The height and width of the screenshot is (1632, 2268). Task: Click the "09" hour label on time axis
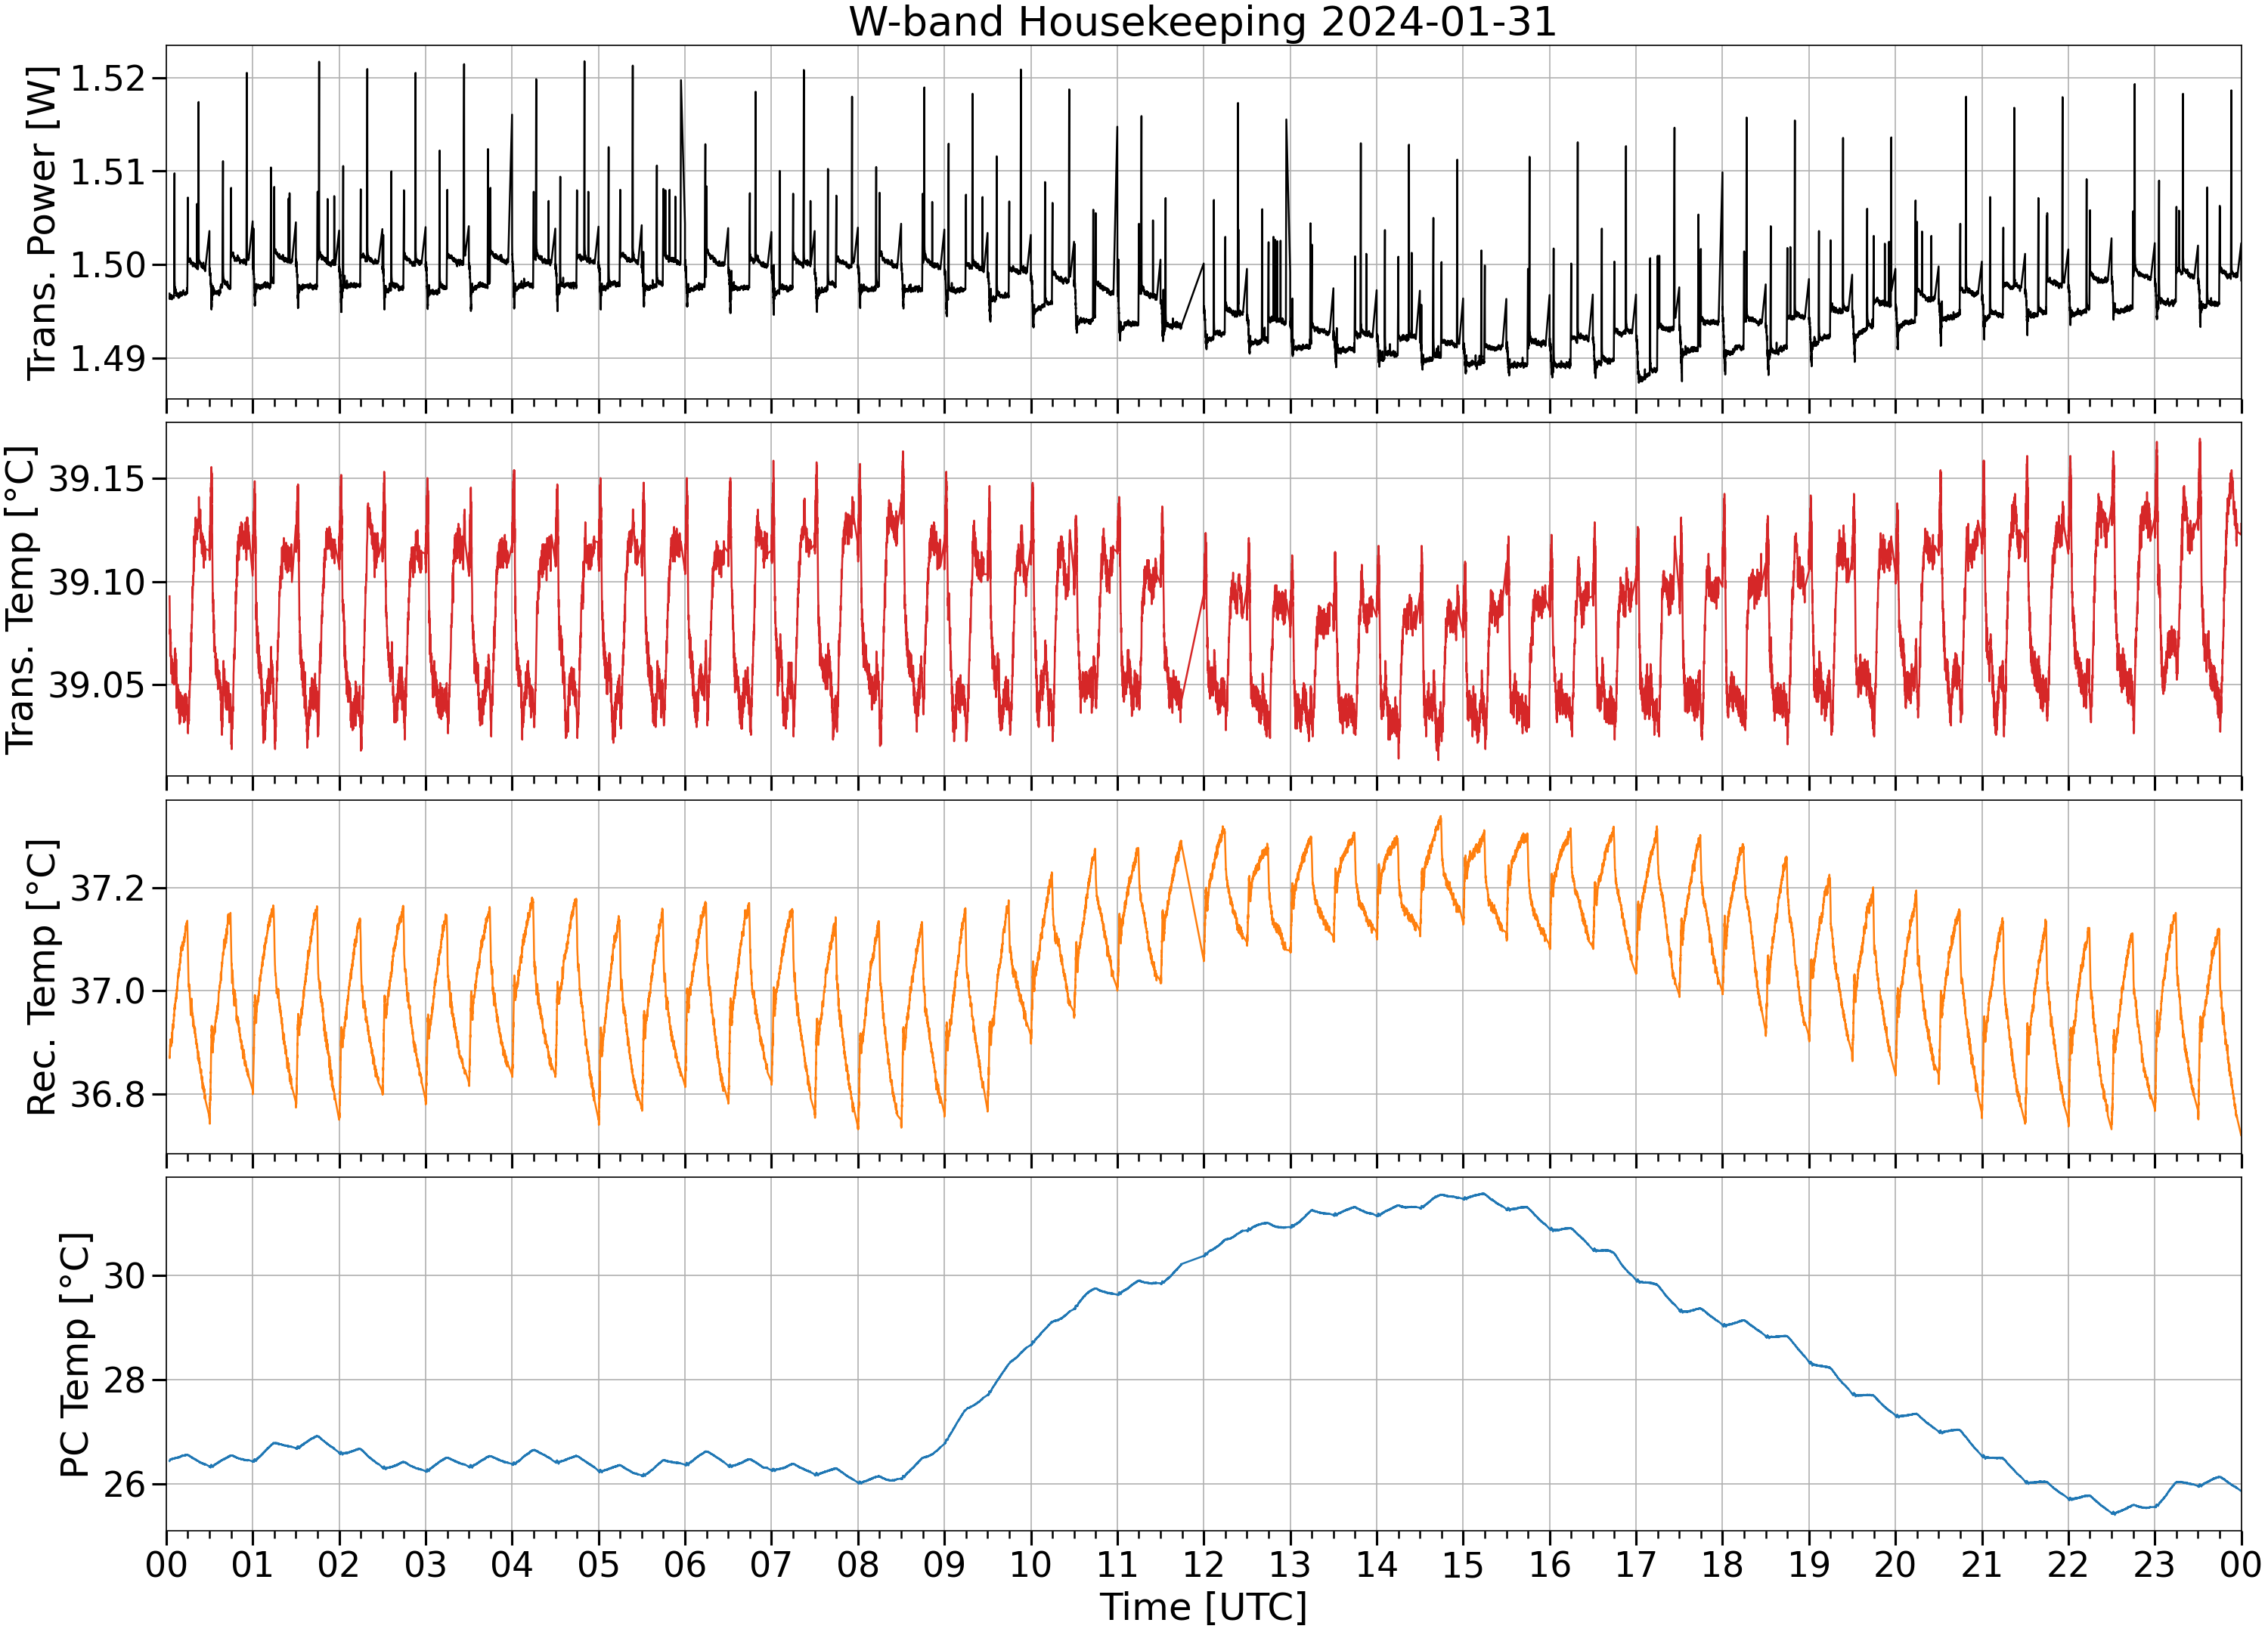pos(944,1564)
